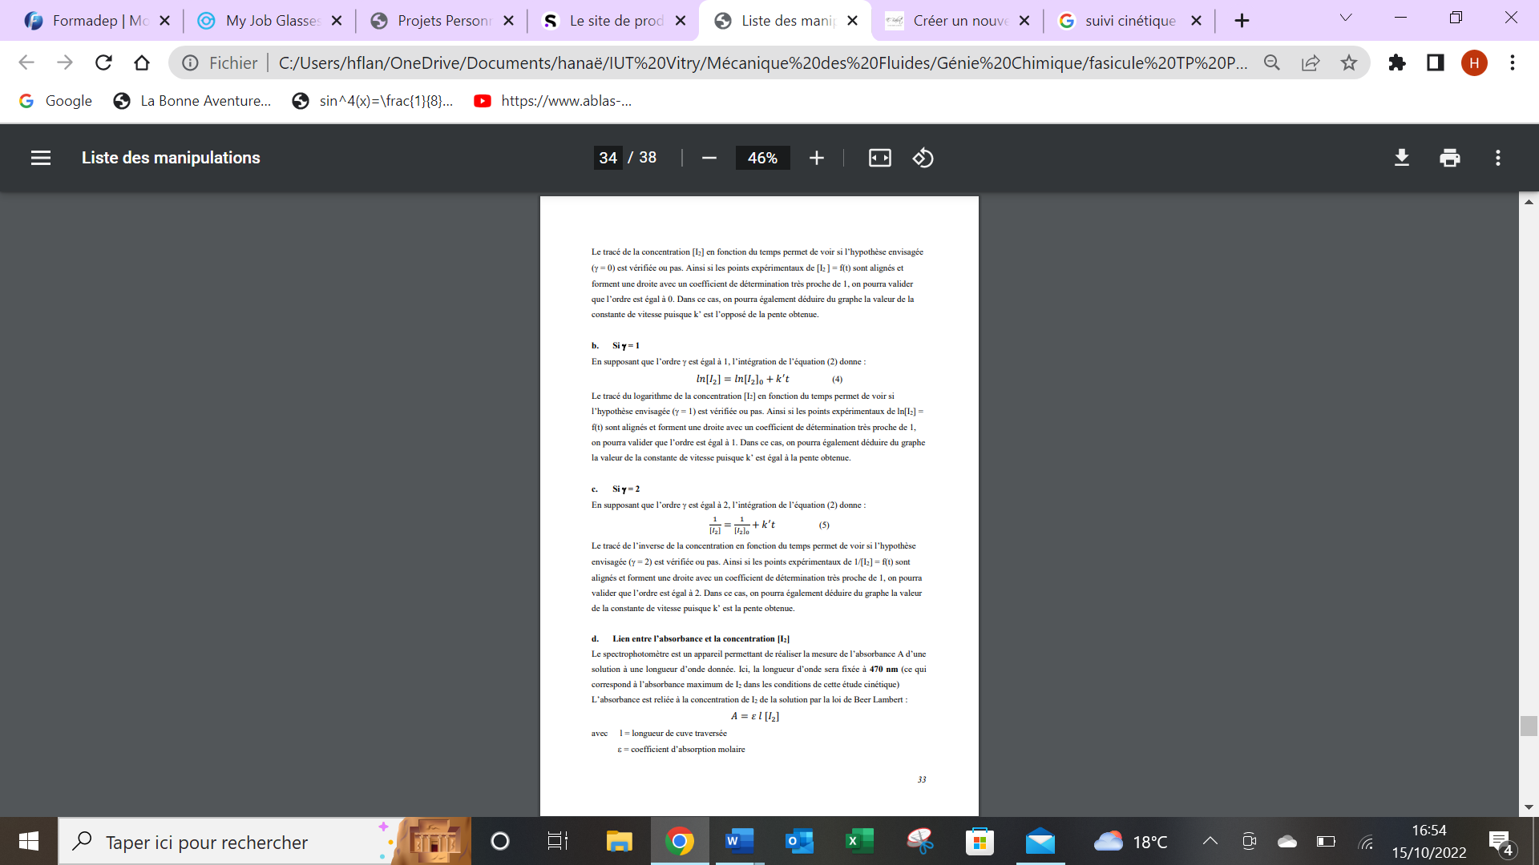Zoom out with the minus button
The width and height of the screenshot is (1539, 865).
(709, 158)
